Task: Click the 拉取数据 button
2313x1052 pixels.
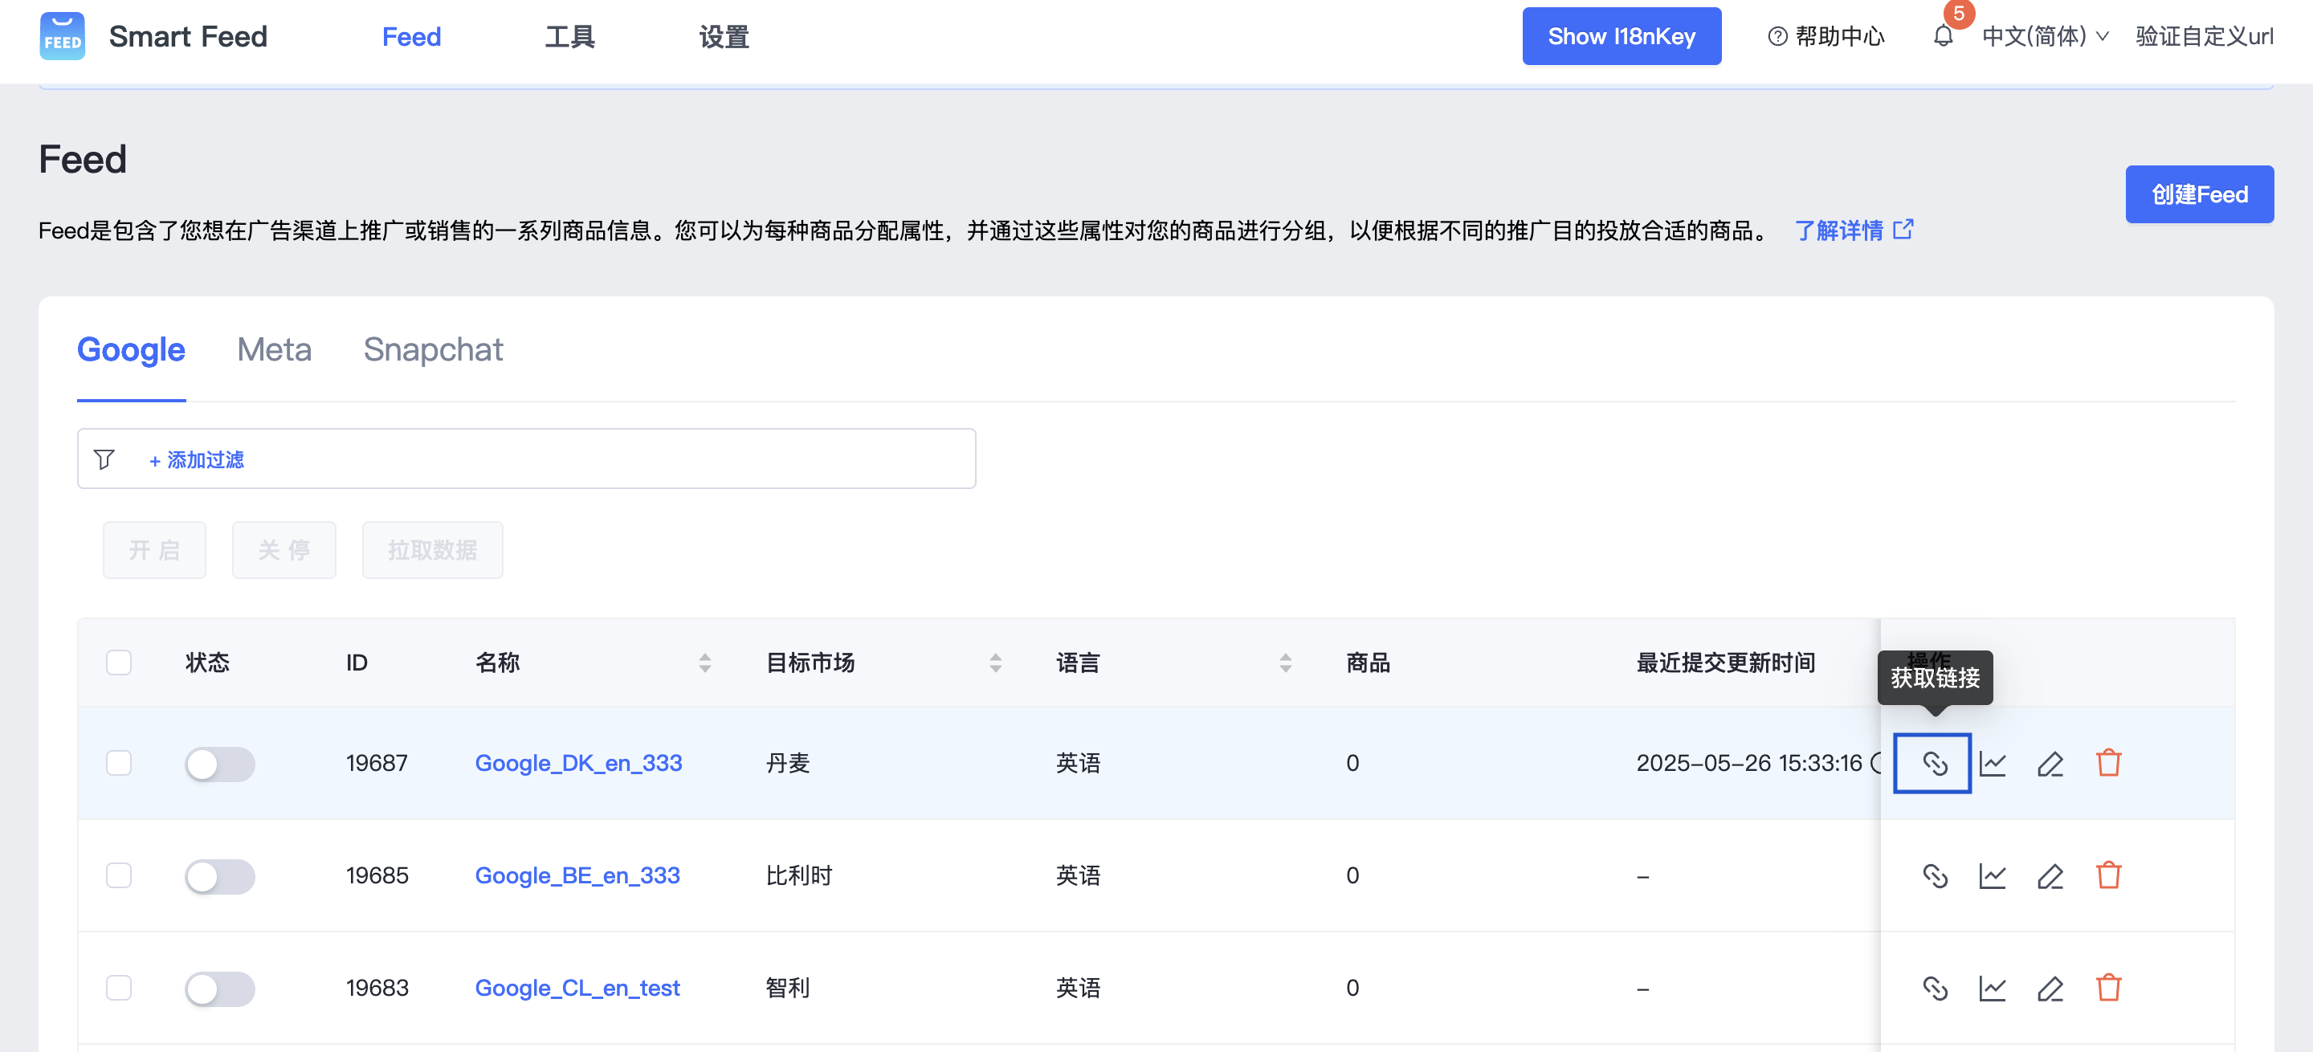Action: coord(433,549)
